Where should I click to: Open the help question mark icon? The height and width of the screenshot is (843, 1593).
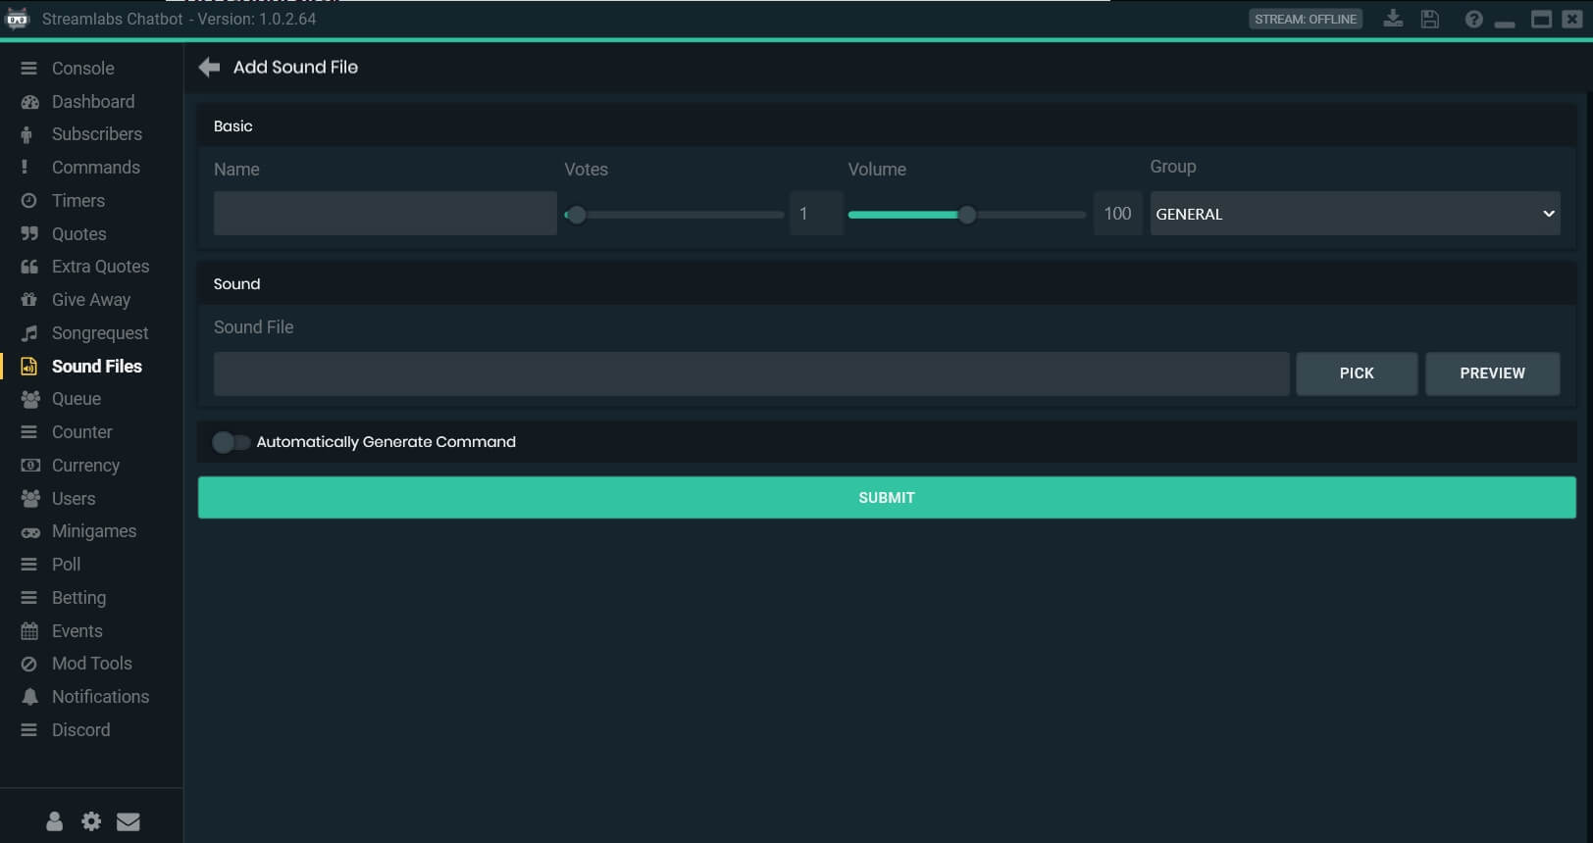[1472, 19]
